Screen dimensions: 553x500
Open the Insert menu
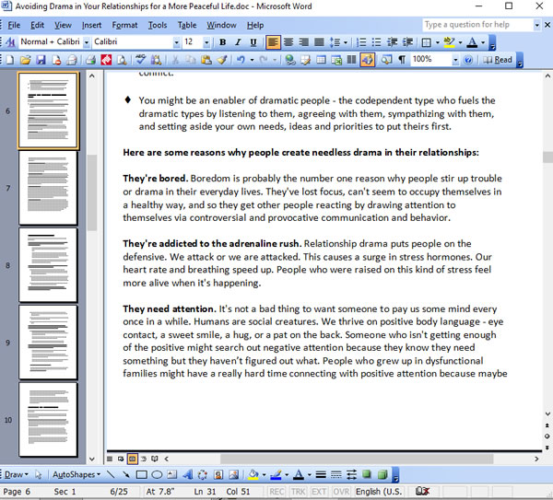(x=91, y=25)
